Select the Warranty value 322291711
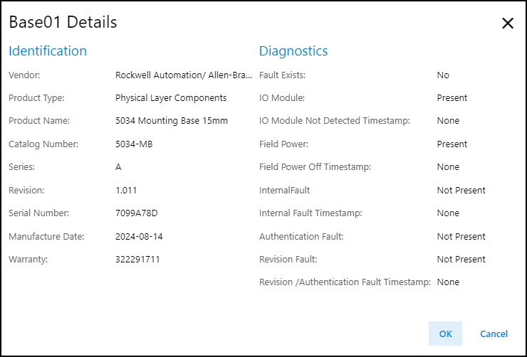 137,260
